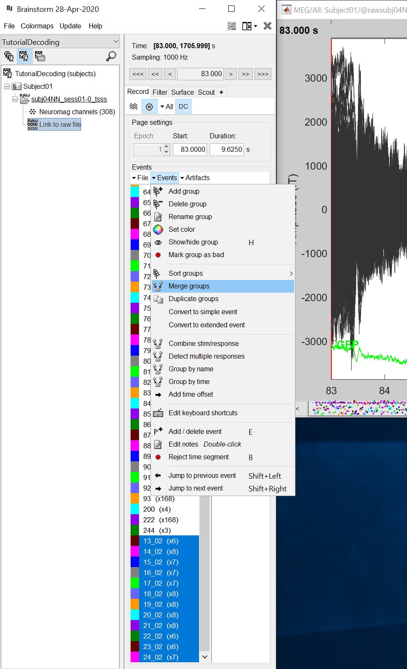Click Set color rainbow icon

[158, 230]
